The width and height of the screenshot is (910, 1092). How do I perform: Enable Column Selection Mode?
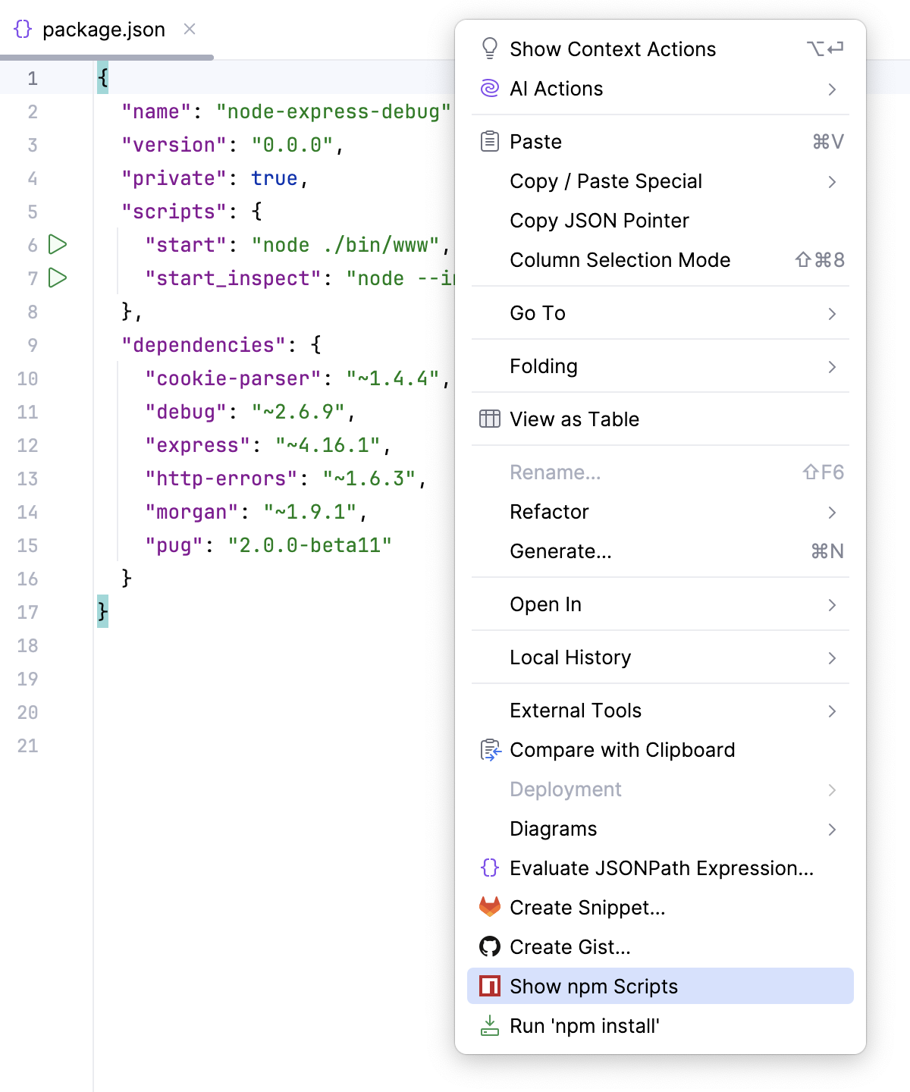point(620,260)
